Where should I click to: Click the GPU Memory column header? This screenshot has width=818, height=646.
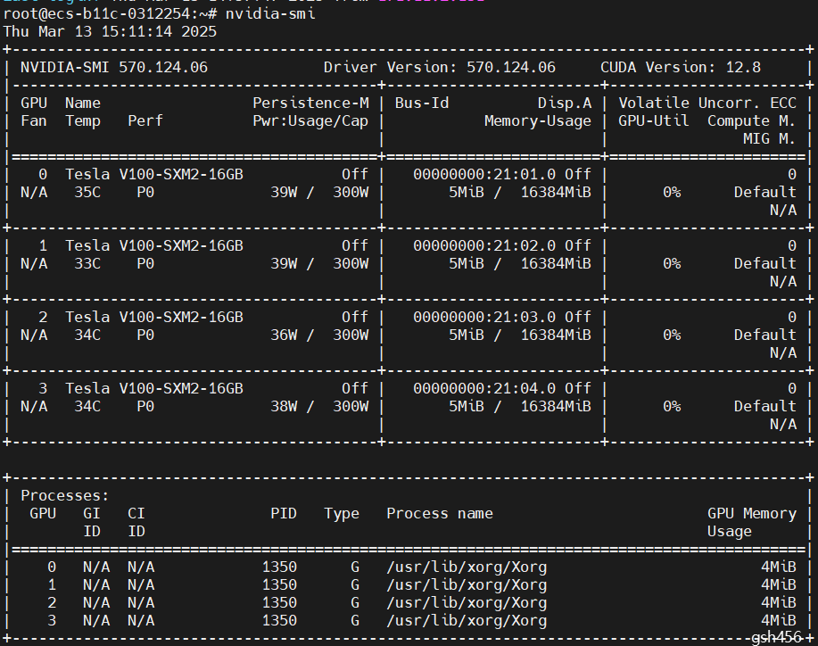[x=751, y=513]
